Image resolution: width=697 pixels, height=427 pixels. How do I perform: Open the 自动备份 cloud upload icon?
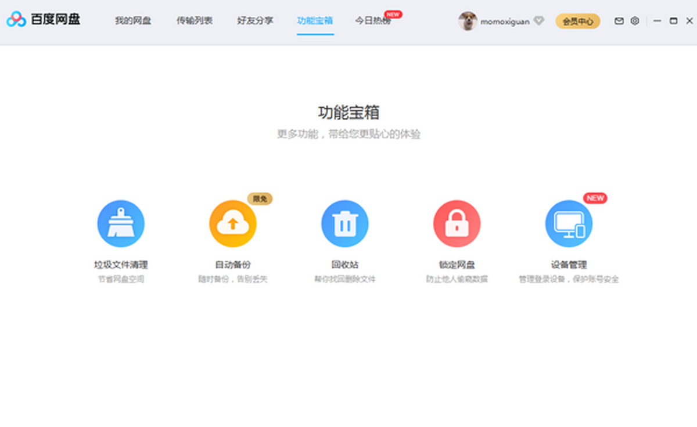pyautogui.click(x=233, y=224)
